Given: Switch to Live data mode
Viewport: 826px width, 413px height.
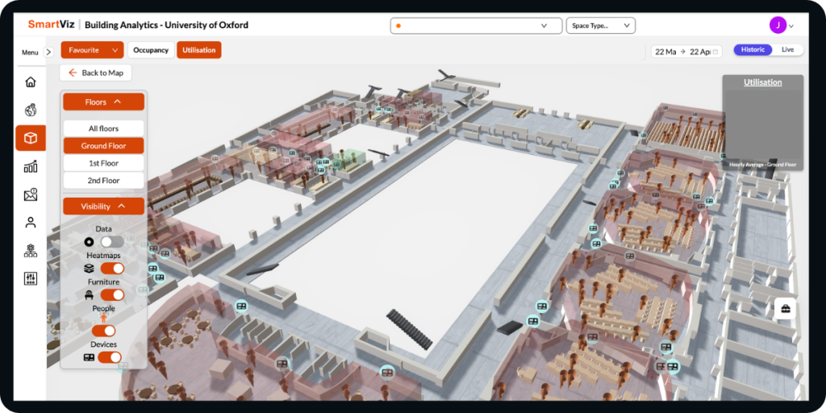Looking at the screenshot, I should tap(787, 50).
